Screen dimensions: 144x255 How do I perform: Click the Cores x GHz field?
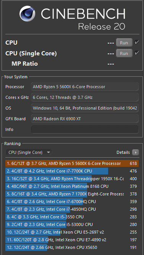[x=85, y=97]
